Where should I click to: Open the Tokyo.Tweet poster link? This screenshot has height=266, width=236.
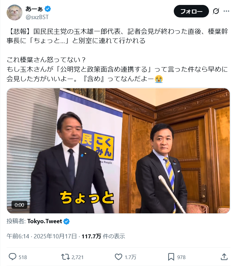pos(45,221)
